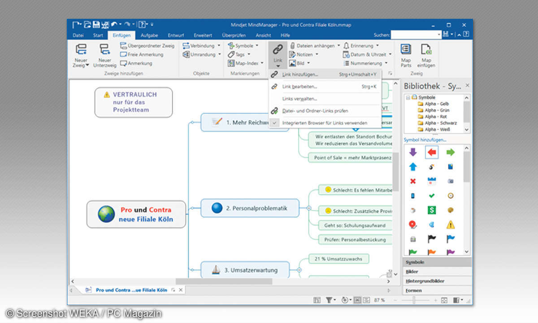Choose Links verwalten... menu entry
Screen dimensions: 538x323
coord(325,99)
